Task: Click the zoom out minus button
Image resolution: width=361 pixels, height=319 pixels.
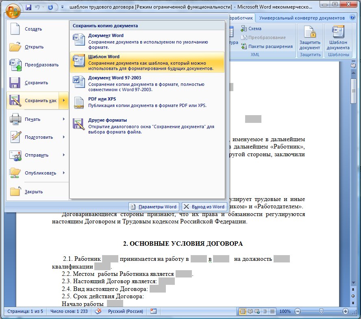Action: click(298, 311)
